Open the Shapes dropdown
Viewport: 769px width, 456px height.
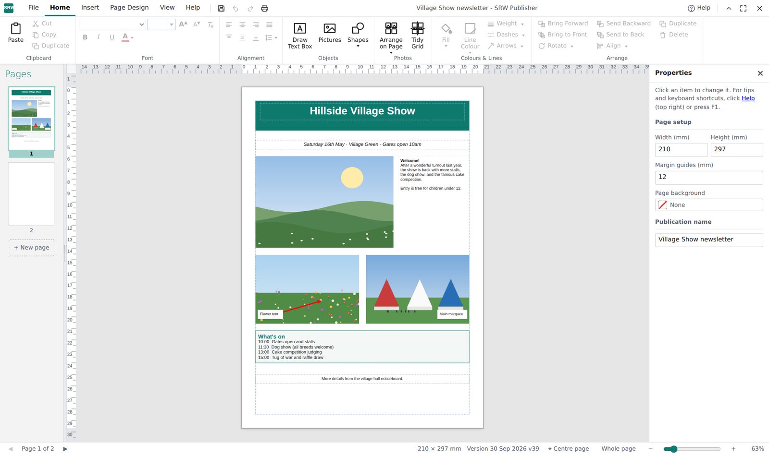pos(358,36)
